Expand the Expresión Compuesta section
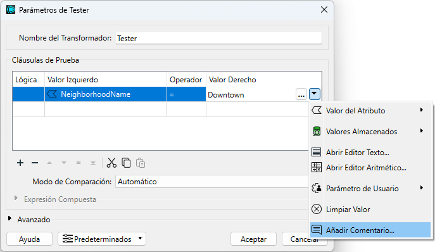This screenshot has width=435, height=252. tap(16, 198)
